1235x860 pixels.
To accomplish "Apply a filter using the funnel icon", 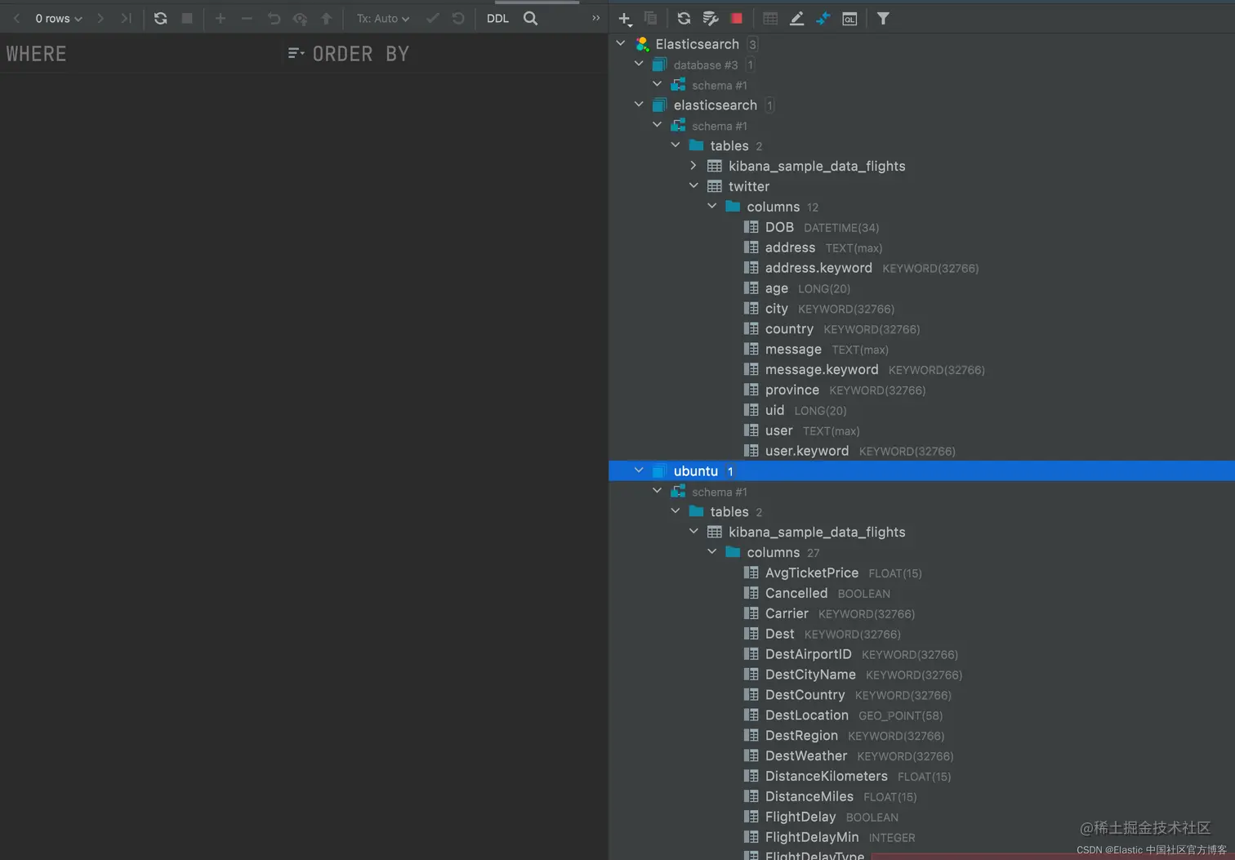I will click(883, 18).
